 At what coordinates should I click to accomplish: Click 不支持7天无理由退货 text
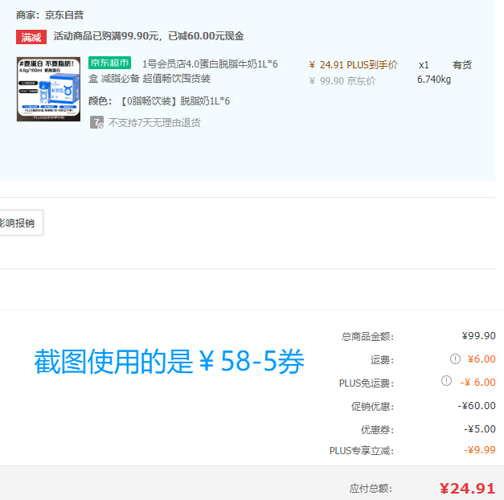154,122
